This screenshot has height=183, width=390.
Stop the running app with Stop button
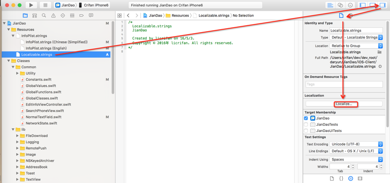click(45, 5)
